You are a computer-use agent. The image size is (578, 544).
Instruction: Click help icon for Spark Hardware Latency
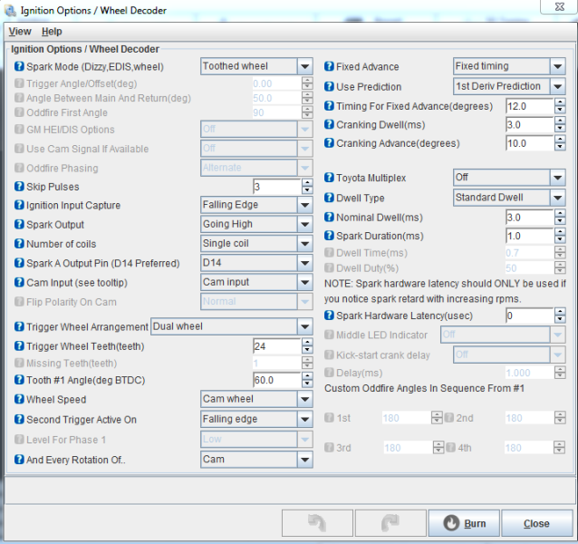(330, 316)
